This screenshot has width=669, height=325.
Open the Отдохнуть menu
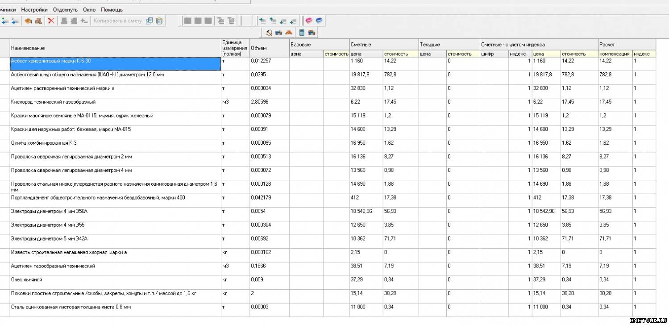click(65, 9)
